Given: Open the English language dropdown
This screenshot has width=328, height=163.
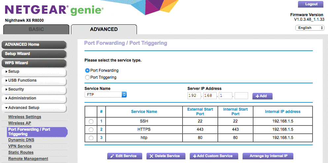Looking at the screenshot, I should pyautogui.click(x=310, y=28).
